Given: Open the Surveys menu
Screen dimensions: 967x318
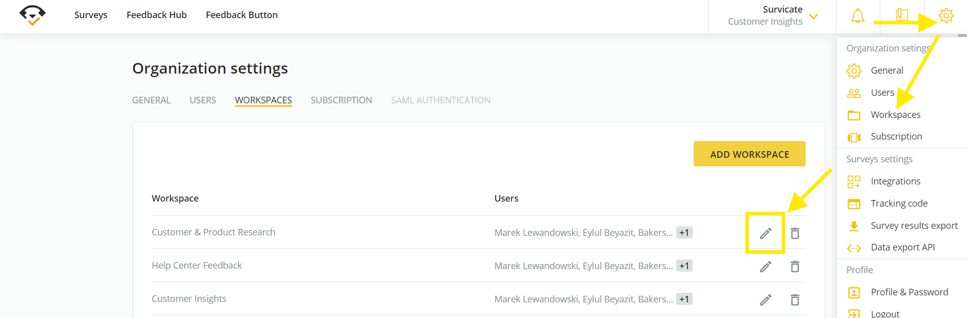Looking at the screenshot, I should click(x=91, y=15).
